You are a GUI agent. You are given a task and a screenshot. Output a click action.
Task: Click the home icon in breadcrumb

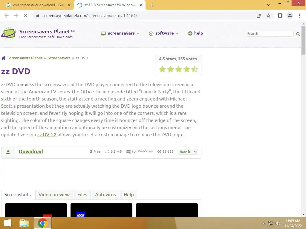[x=3, y=58]
